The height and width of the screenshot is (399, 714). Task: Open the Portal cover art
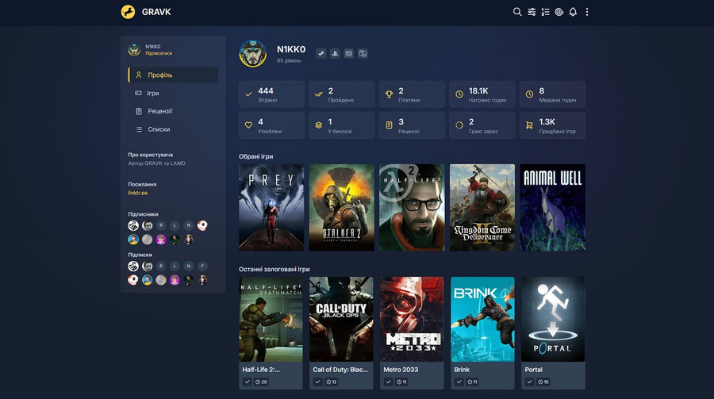(x=553, y=320)
